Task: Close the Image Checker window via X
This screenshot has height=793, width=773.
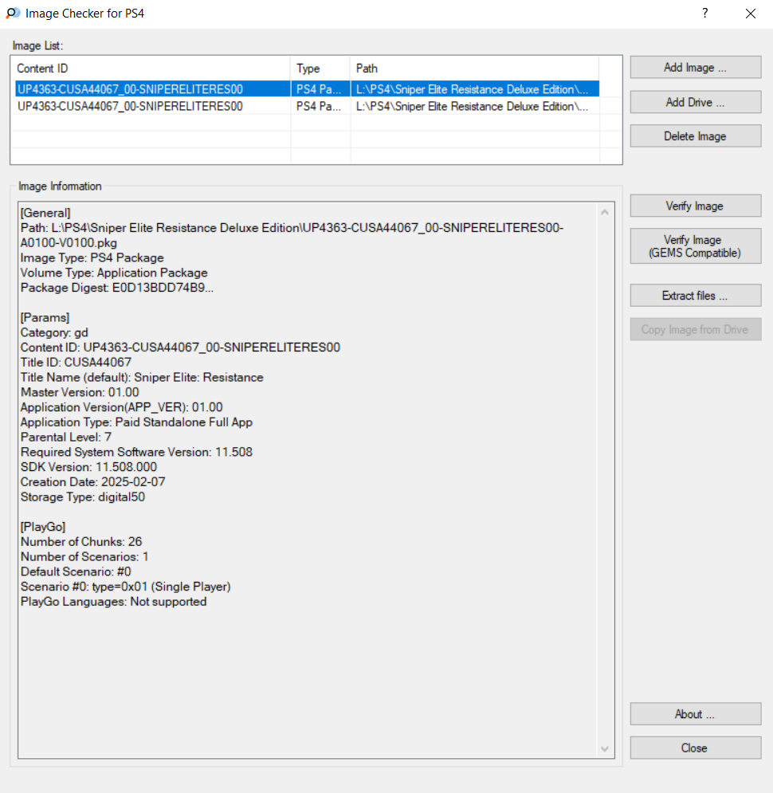Action: point(750,14)
